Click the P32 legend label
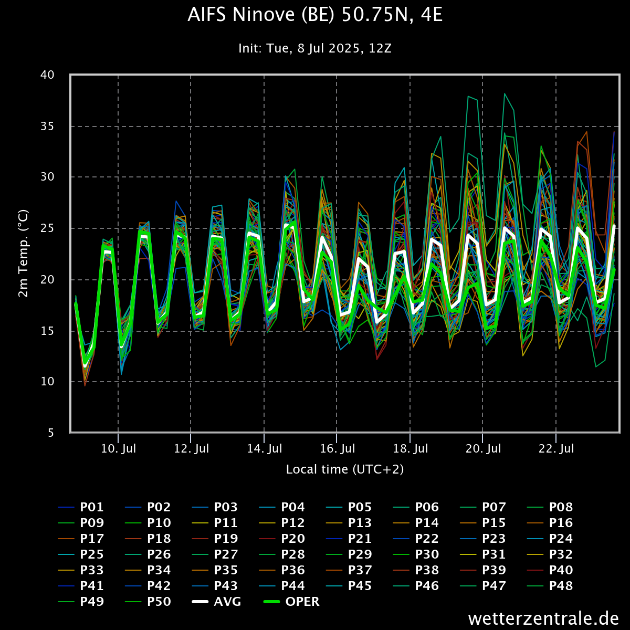The width and height of the screenshot is (630, 630). [x=550, y=554]
